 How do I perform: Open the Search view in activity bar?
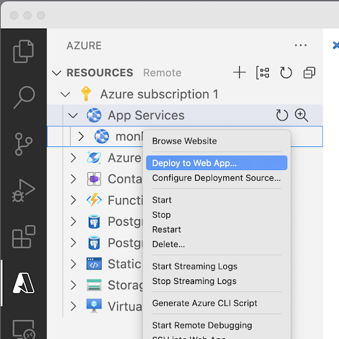click(24, 97)
